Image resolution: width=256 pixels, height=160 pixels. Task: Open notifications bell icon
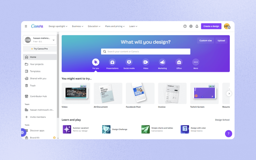[197, 26]
